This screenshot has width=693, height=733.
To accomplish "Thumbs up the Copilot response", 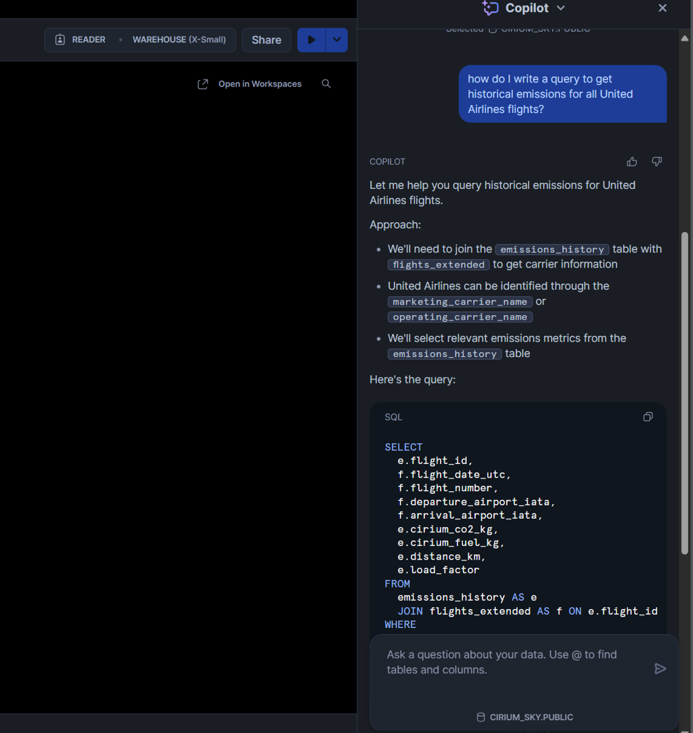I will coord(631,161).
